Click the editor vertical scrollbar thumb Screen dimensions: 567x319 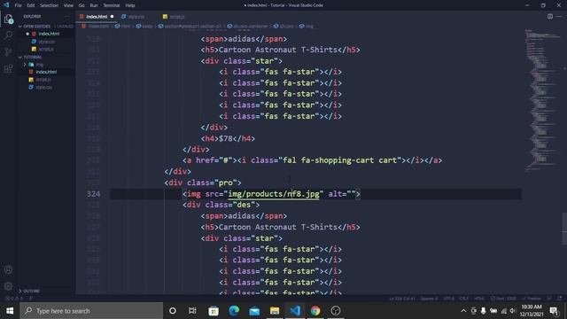564,229
